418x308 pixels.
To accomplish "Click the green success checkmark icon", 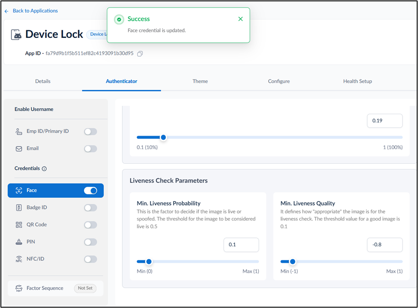I will coord(119,19).
